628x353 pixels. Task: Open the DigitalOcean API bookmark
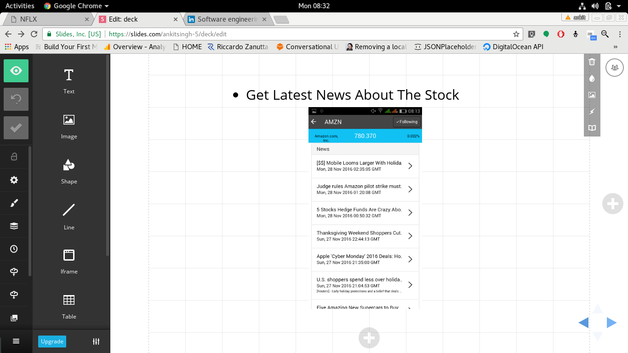click(x=513, y=47)
